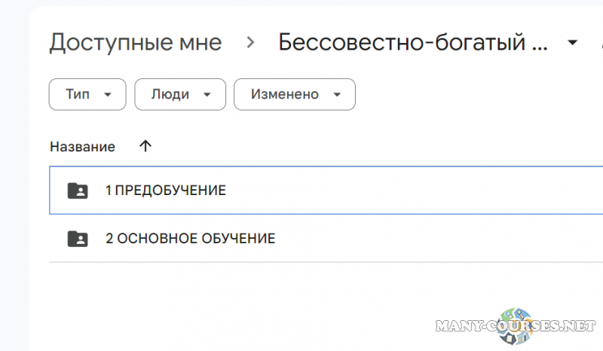Viewport: 603px width, 351px height.
Task: Expand the Тип filter dropdown arrow
Action: 108,95
